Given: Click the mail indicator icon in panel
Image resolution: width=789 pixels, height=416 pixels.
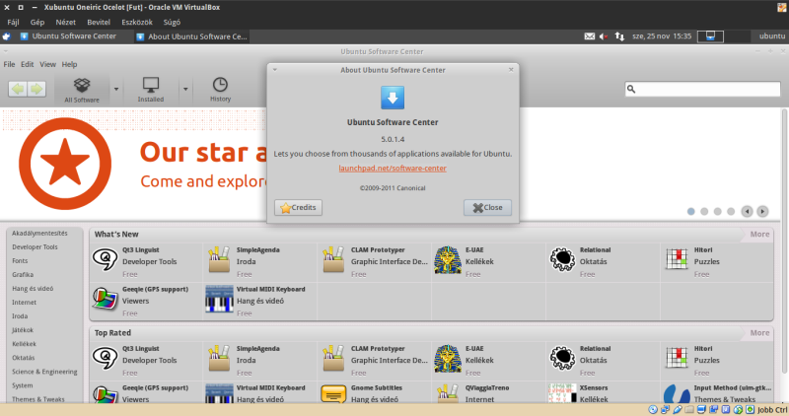Looking at the screenshot, I should coord(589,36).
